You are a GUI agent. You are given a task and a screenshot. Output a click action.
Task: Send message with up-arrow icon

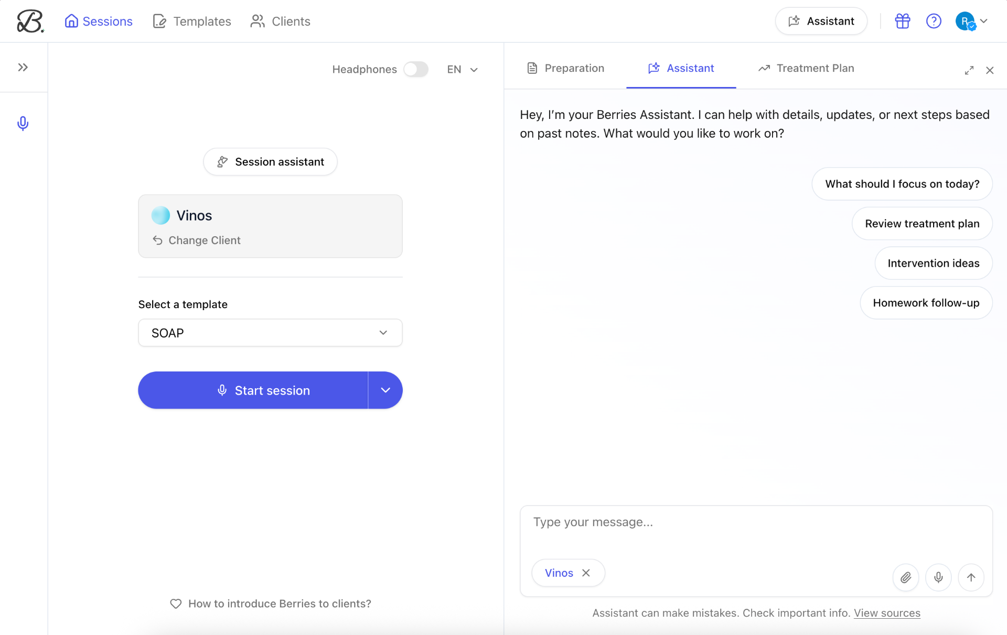coord(971,577)
